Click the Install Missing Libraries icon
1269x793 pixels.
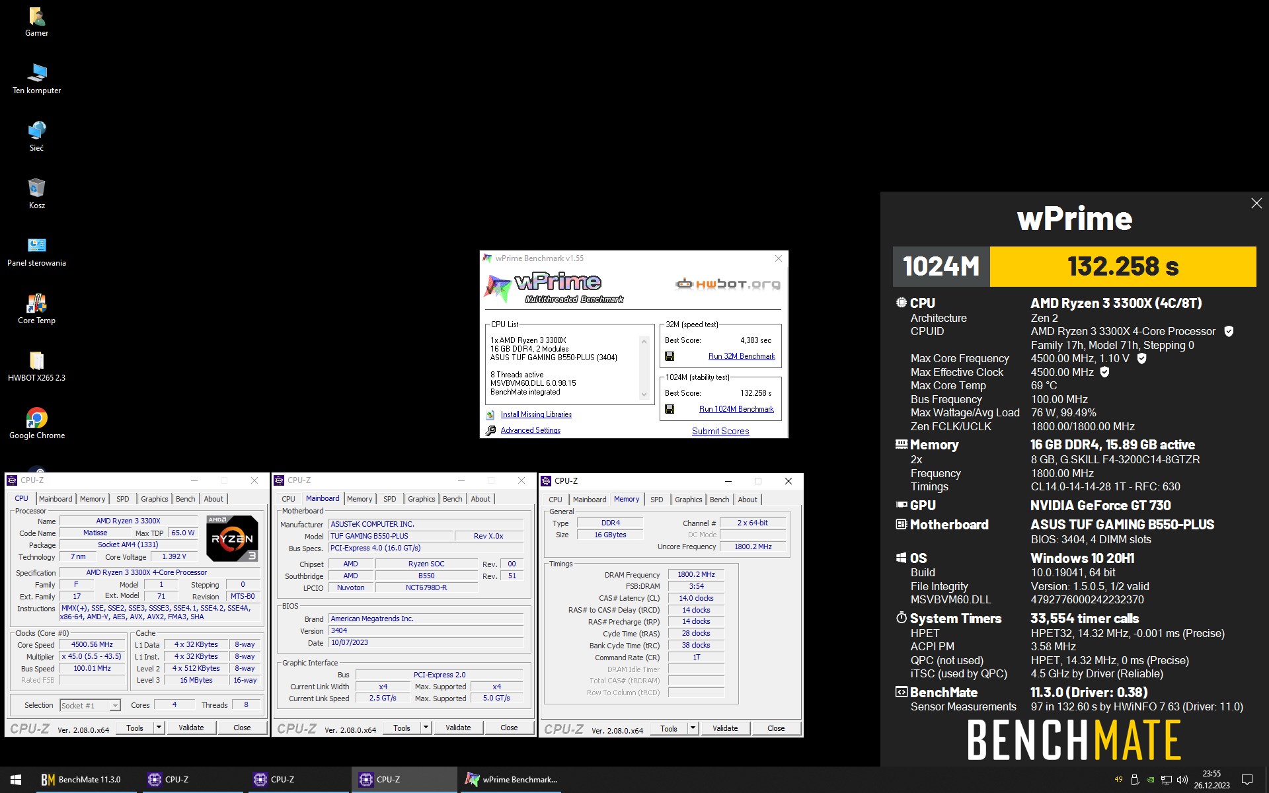point(490,414)
